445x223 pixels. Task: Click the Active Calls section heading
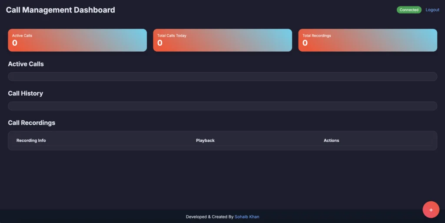tap(26, 64)
